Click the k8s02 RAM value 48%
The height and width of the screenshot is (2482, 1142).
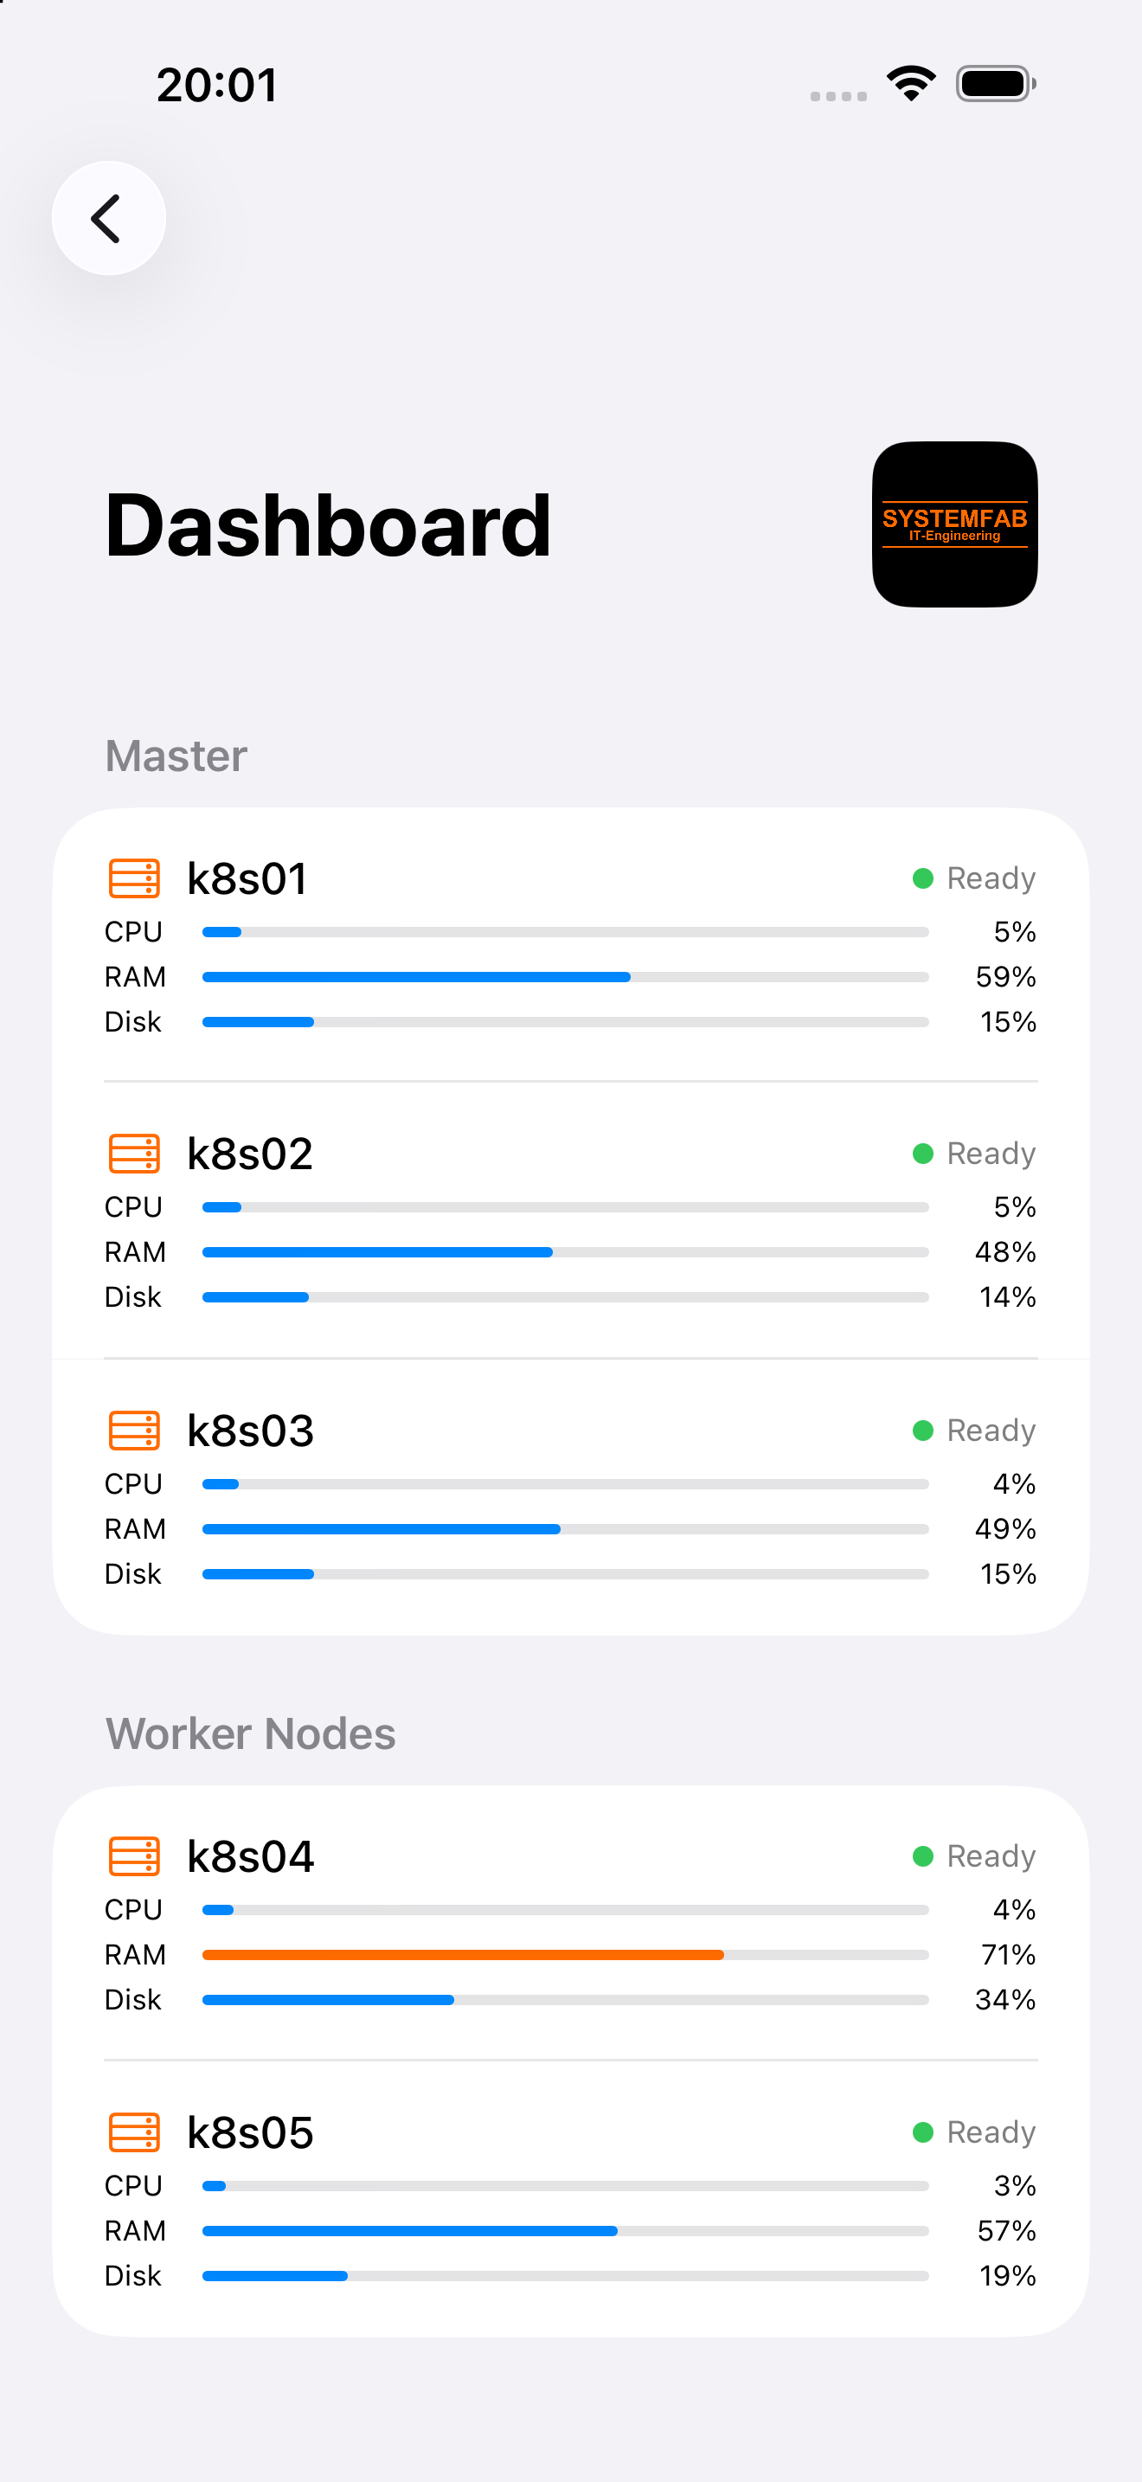(x=1005, y=1252)
